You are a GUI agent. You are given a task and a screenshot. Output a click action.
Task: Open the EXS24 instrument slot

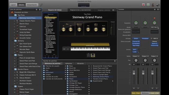[x=136, y=39]
